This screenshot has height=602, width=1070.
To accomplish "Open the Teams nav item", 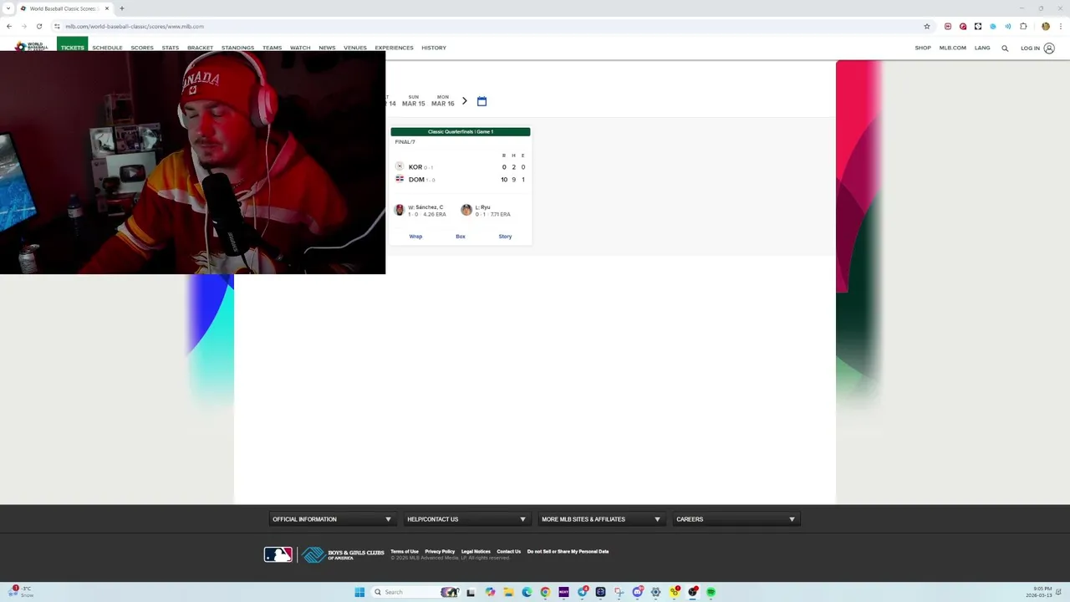I will (x=272, y=48).
